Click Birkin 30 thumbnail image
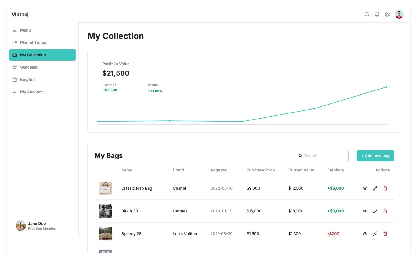The height and width of the screenshot is (253, 417). point(106,211)
